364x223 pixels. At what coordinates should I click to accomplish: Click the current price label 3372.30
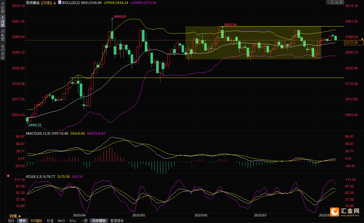point(352,42)
